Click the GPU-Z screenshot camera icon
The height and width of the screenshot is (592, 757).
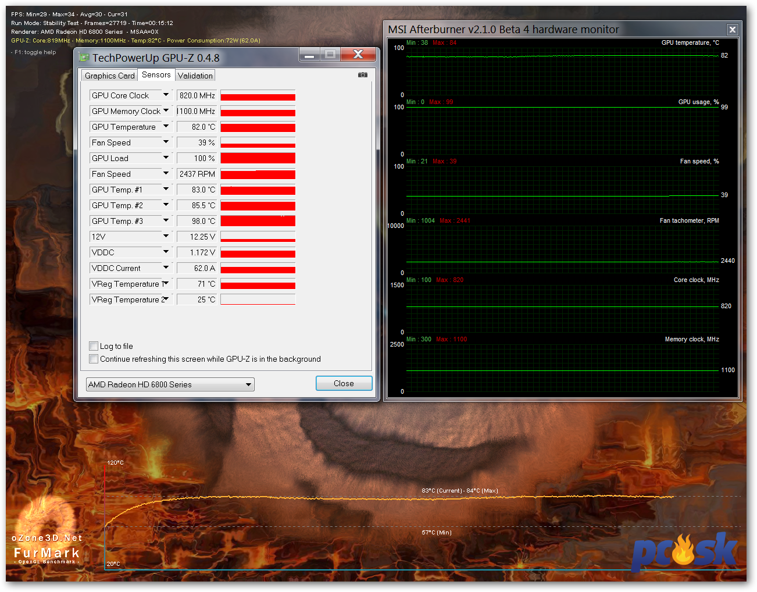coord(363,75)
